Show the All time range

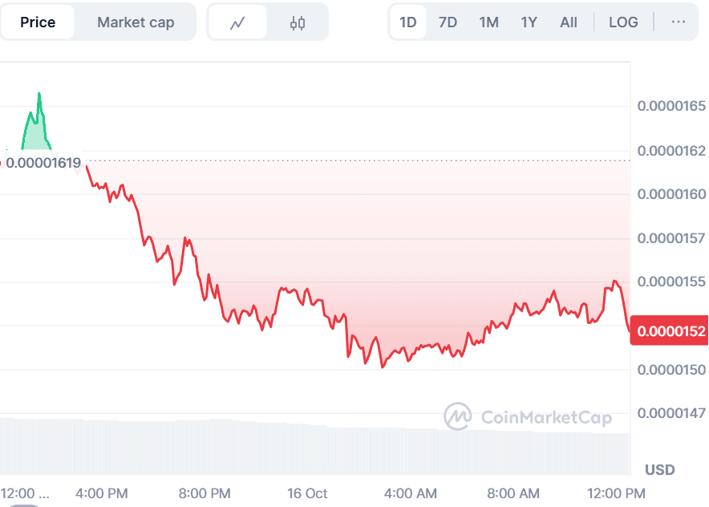569,22
